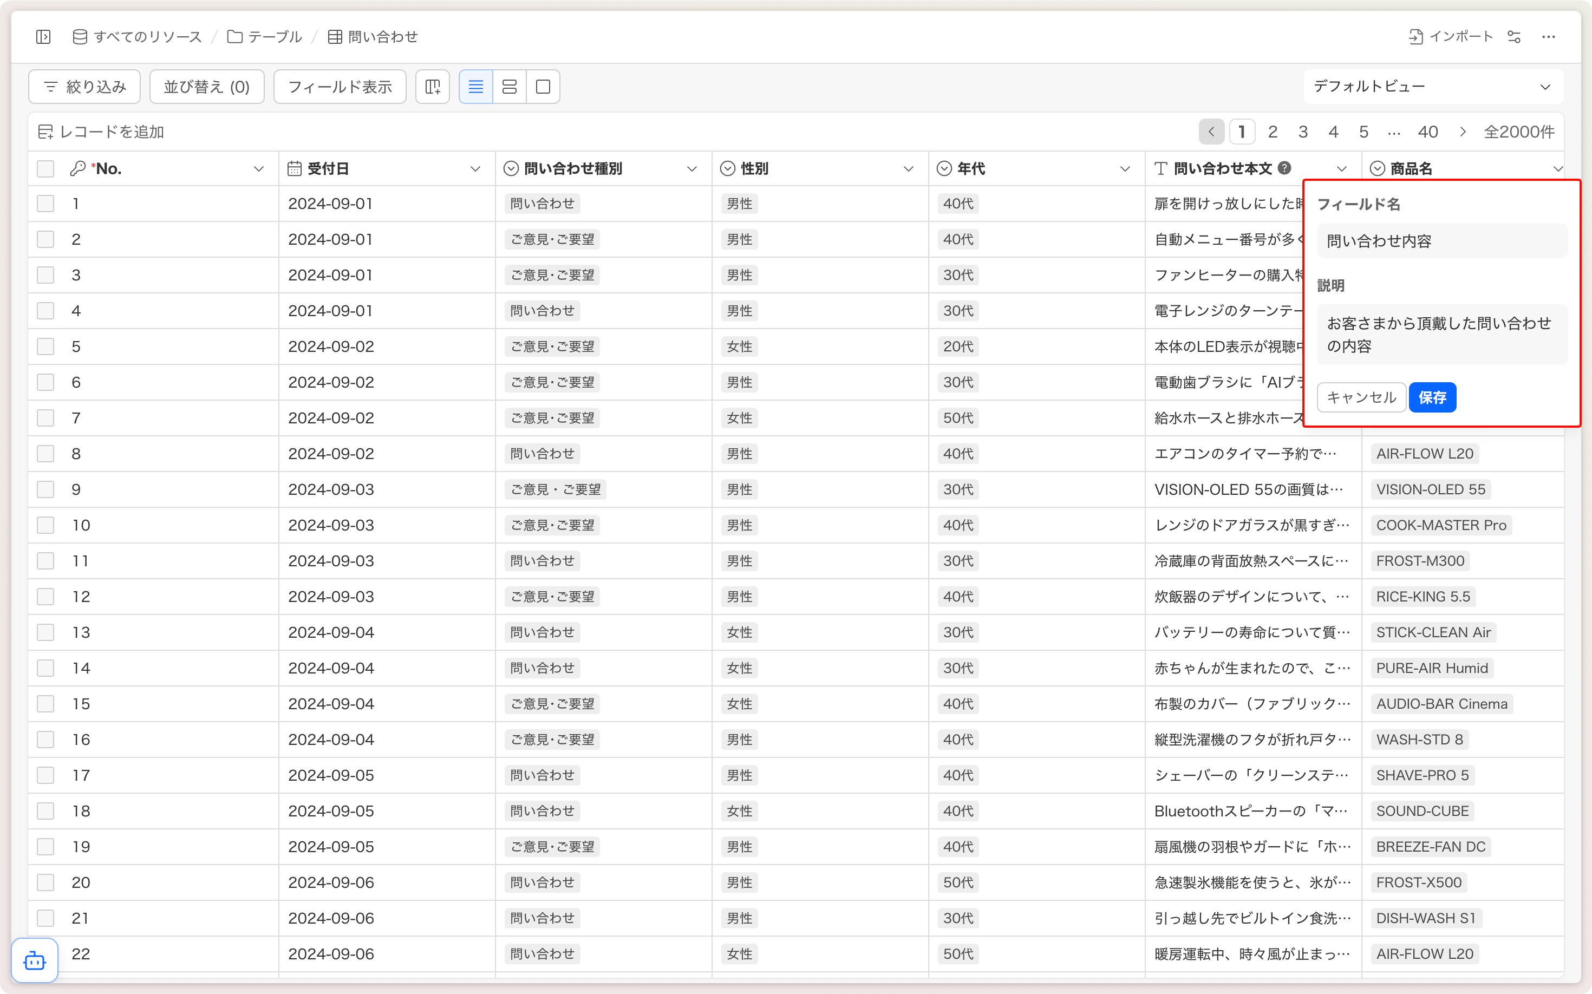1592x994 pixels.
Task: Expand the 性別 column dropdown arrow
Action: [908, 169]
